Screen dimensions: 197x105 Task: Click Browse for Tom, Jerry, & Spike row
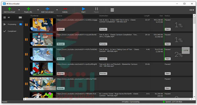61,44
